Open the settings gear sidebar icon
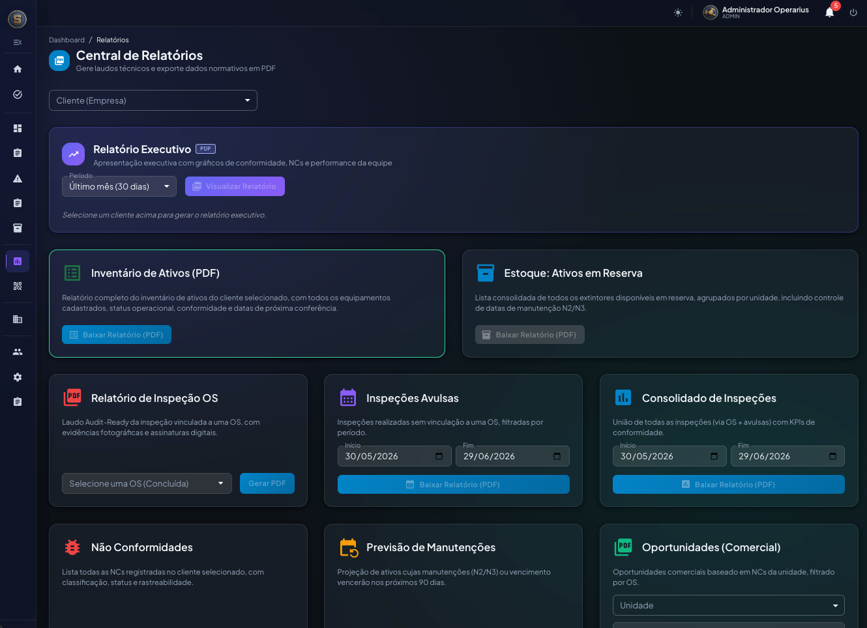 18,377
